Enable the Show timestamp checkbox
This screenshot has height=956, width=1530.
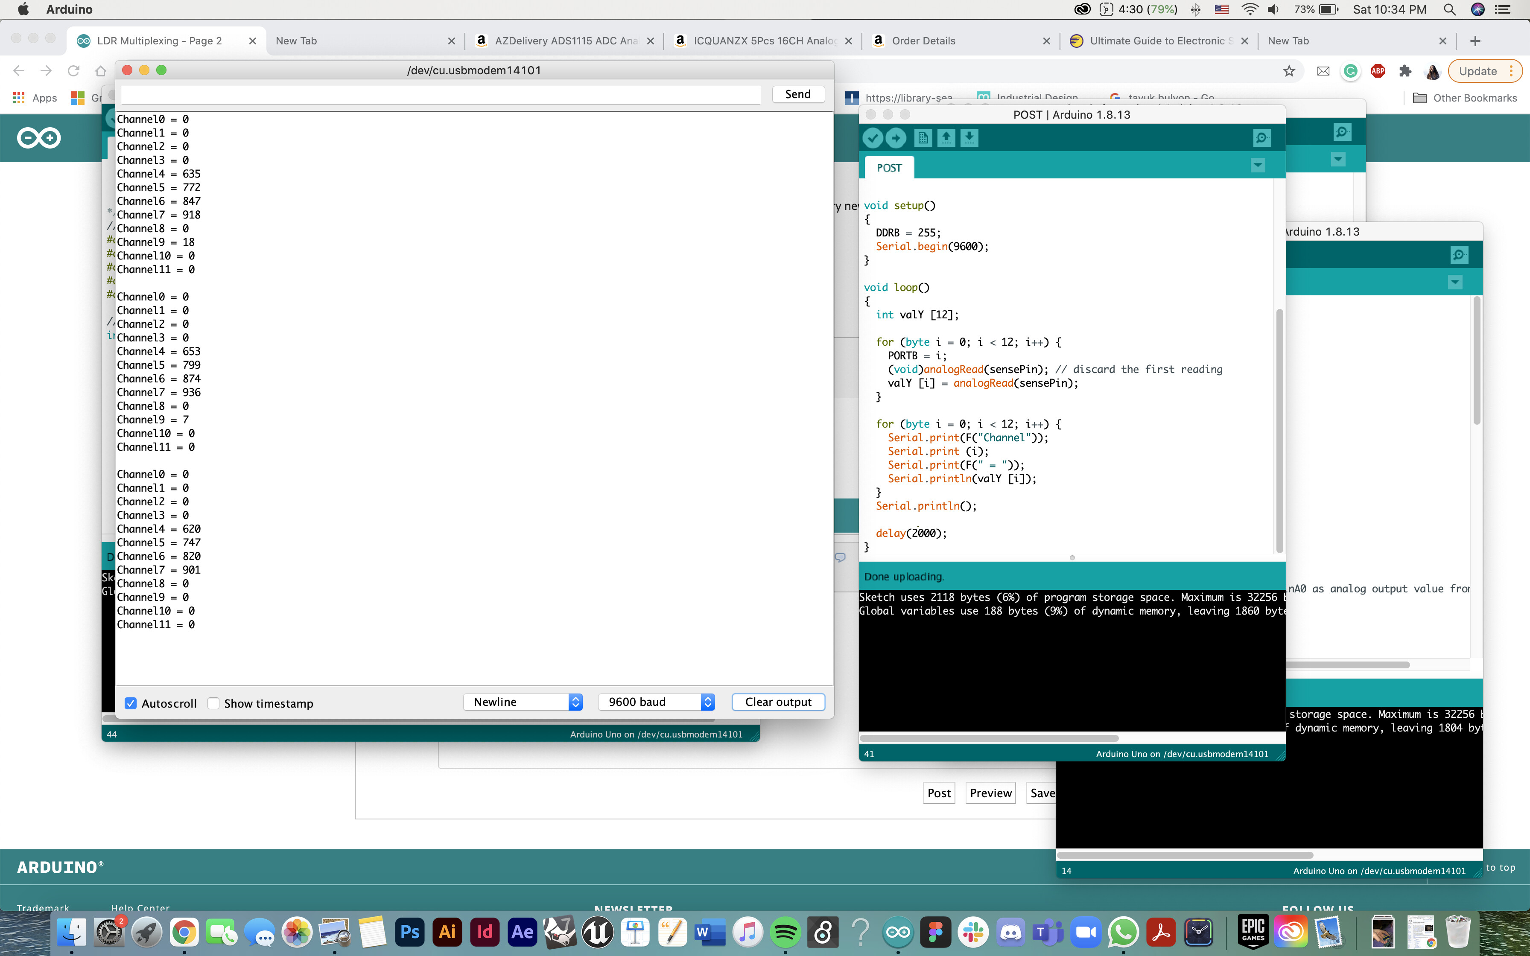coord(214,703)
